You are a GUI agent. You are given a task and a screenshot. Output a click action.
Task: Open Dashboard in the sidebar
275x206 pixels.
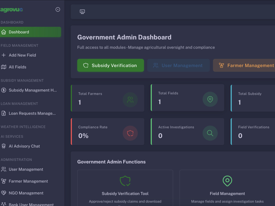pyautogui.click(x=31, y=32)
